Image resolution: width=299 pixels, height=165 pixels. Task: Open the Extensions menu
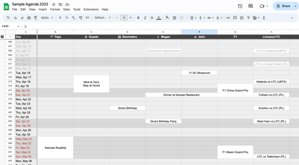point(91,9)
